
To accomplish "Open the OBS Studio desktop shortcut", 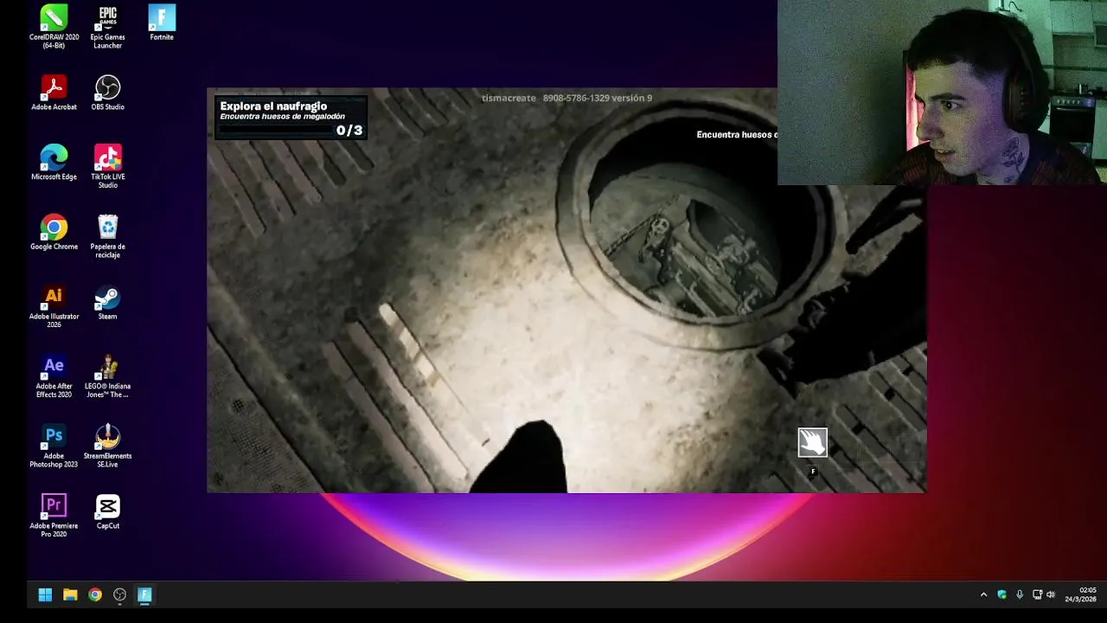I will point(107,93).
